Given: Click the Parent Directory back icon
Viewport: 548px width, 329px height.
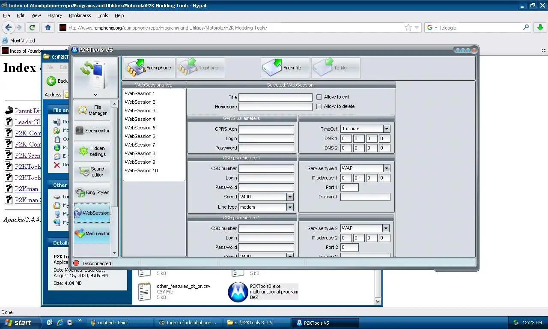Looking at the screenshot, I should pos(9,111).
